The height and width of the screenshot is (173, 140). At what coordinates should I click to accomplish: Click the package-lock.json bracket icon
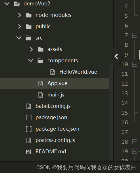tap(29, 129)
